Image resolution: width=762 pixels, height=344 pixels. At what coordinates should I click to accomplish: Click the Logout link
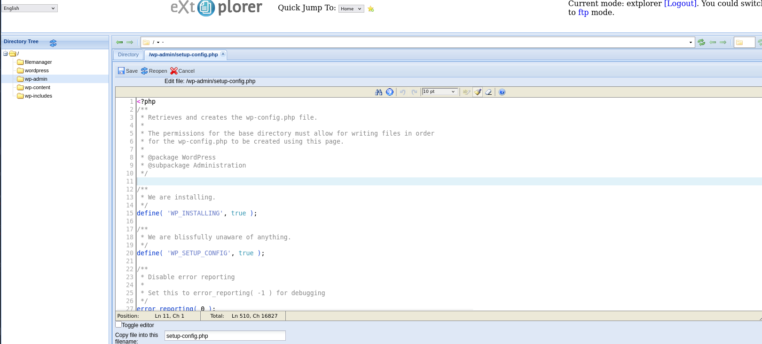[680, 4]
